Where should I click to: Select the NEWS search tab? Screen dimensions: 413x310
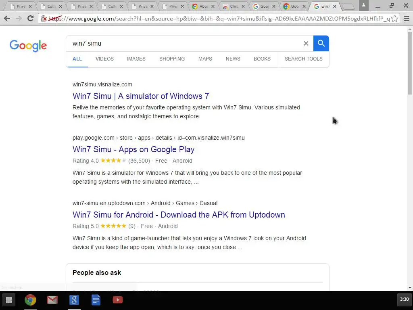[233, 59]
